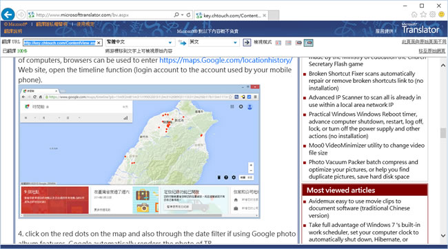This screenshot has height=249, width=448.
Task: Close the key.chtouch.com tab
Action: [264, 15]
